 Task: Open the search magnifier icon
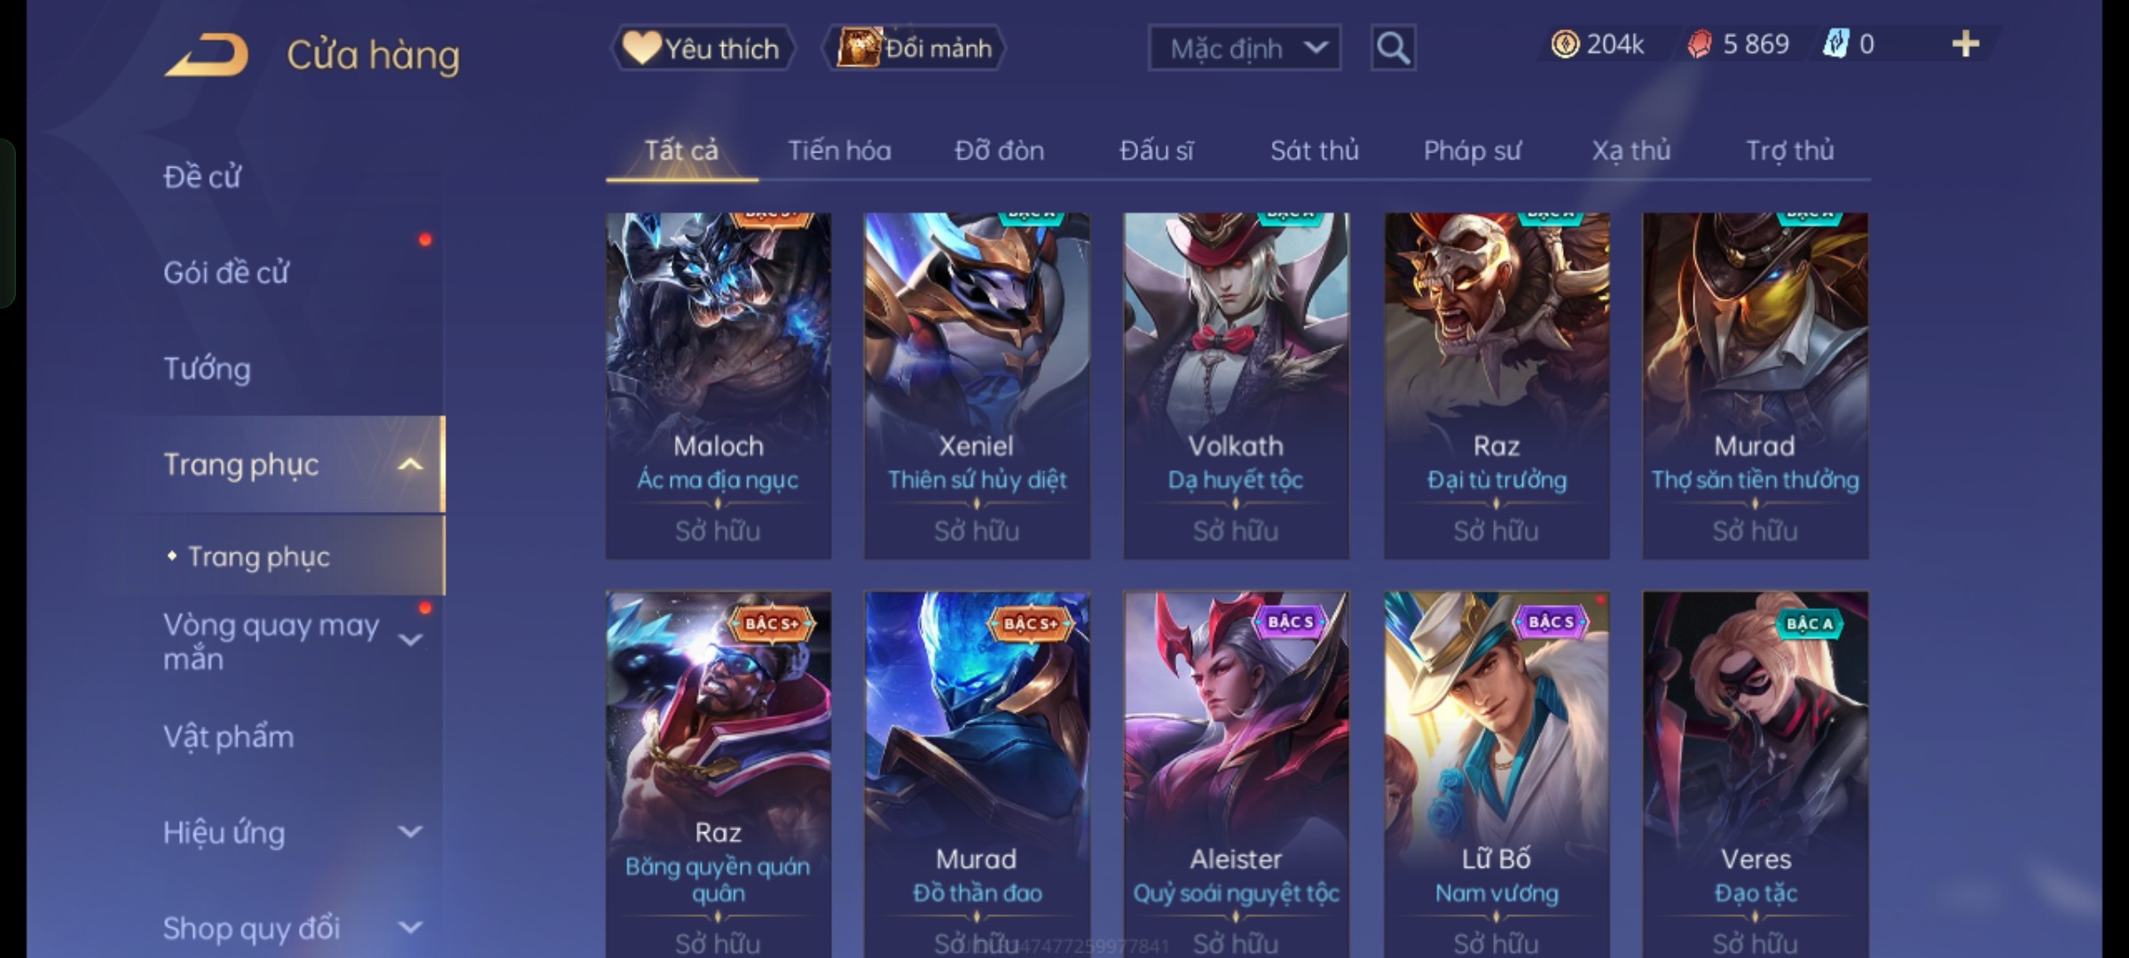(1393, 48)
